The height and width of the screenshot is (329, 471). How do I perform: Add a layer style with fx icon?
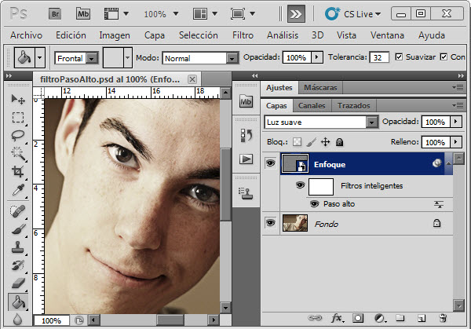[338, 318]
